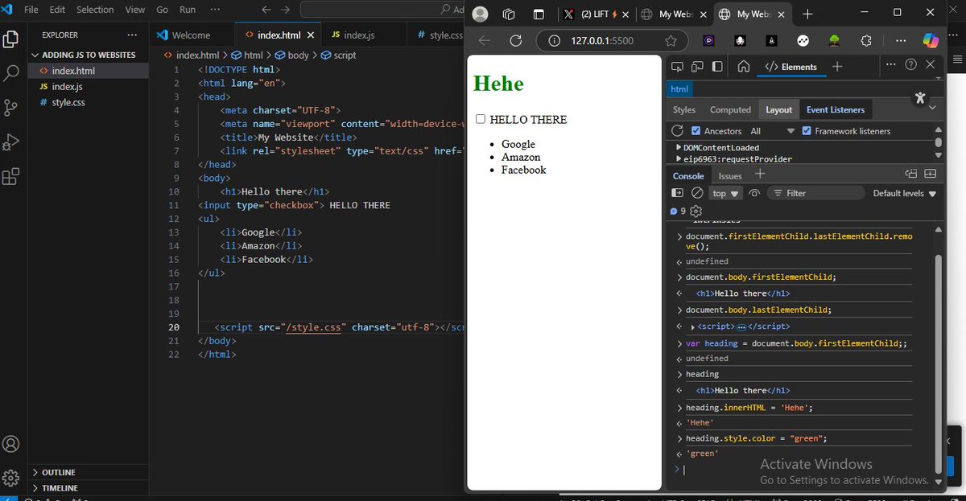Open the Manage gear in VS Code activity bar

click(x=11, y=478)
